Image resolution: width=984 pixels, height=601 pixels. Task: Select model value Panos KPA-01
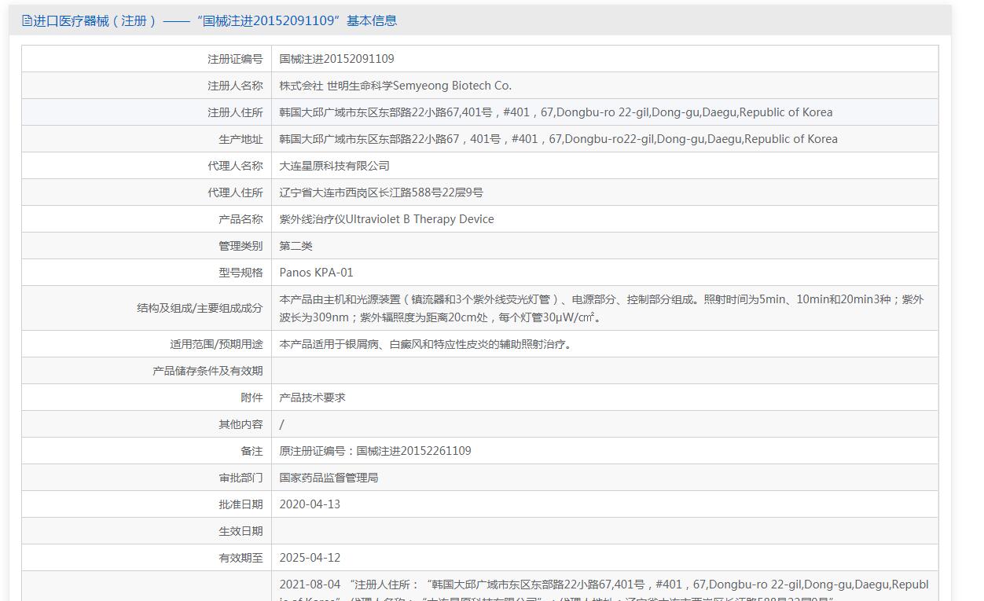pyautogui.click(x=317, y=273)
